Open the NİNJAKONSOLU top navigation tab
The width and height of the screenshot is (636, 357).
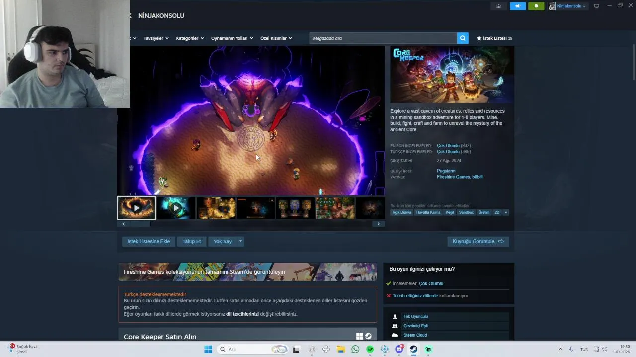coord(161,16)
